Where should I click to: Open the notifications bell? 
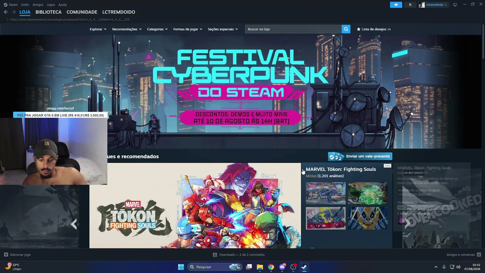(410, 5)
